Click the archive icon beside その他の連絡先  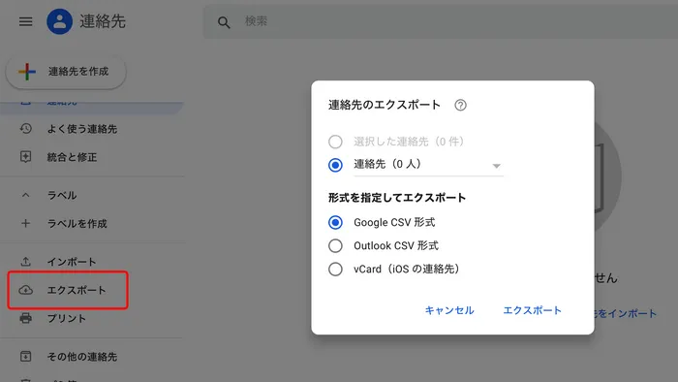coord(25,357)
